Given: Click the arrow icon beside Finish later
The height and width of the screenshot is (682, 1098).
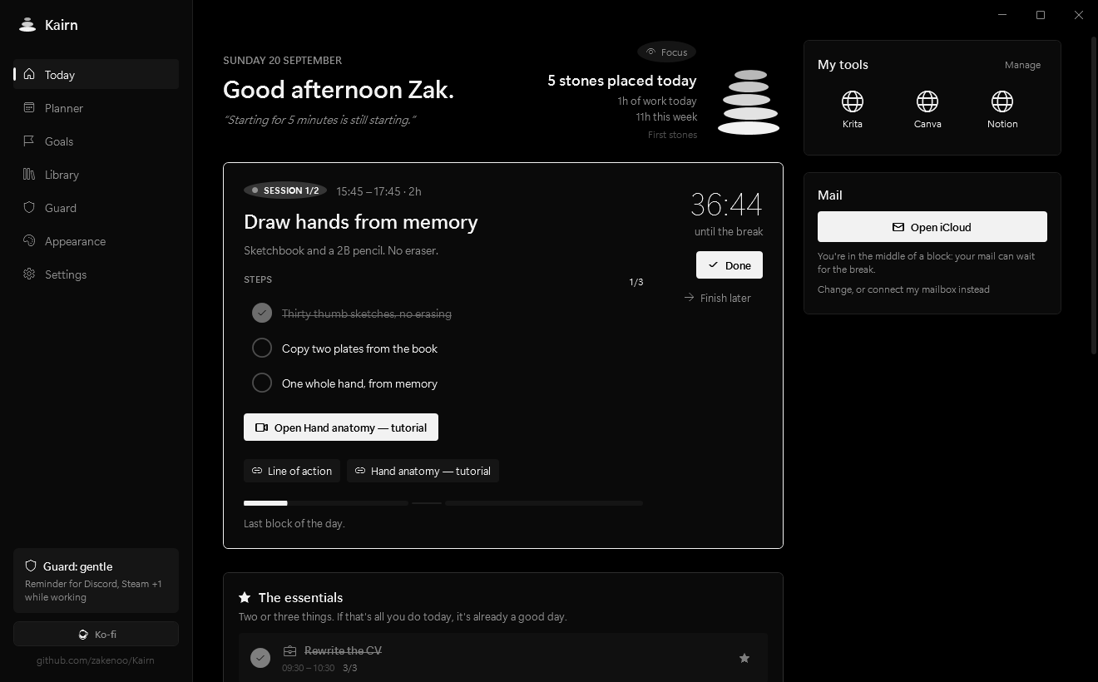Looking at the screenshot, I should click(x=689, y=297).
